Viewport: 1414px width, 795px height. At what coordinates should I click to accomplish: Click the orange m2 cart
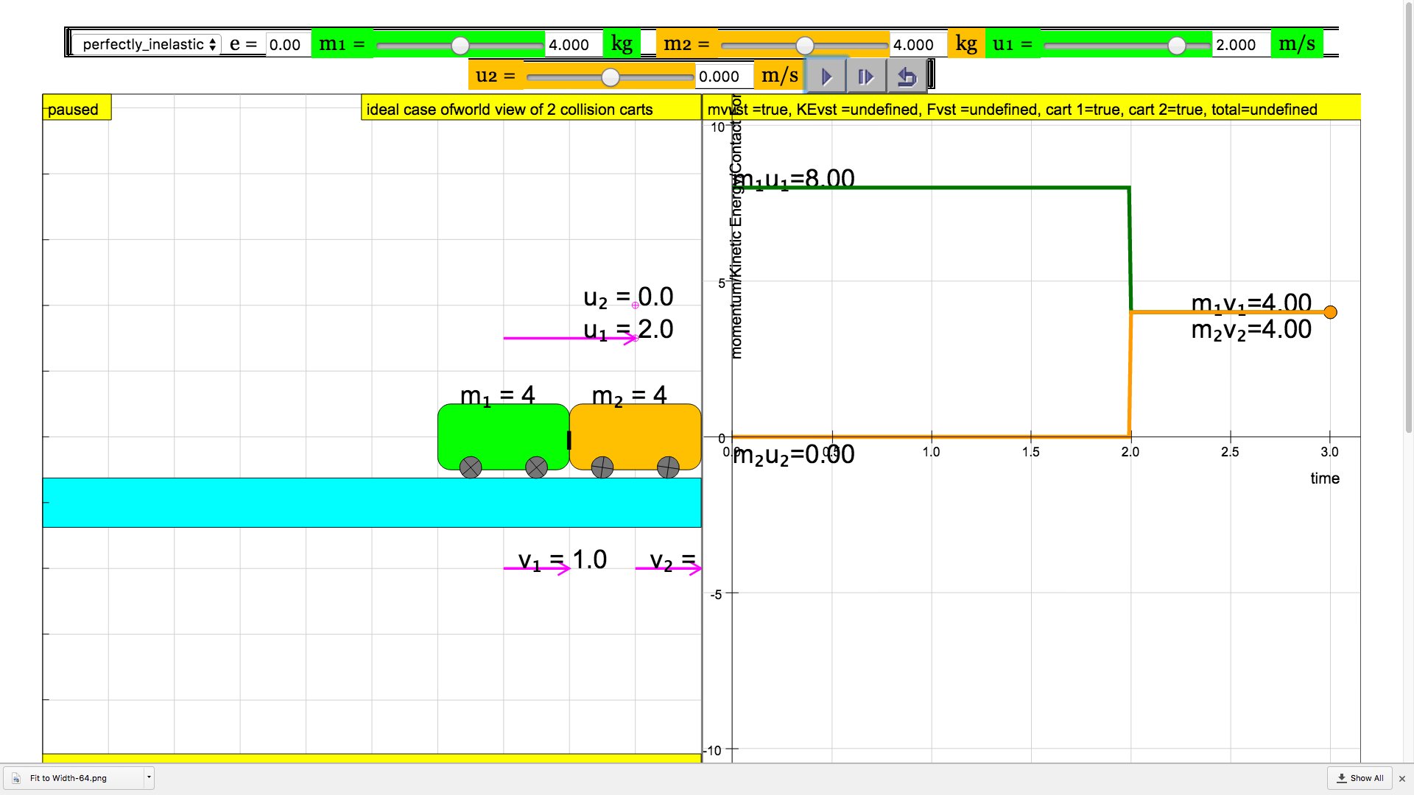point(634,434)
